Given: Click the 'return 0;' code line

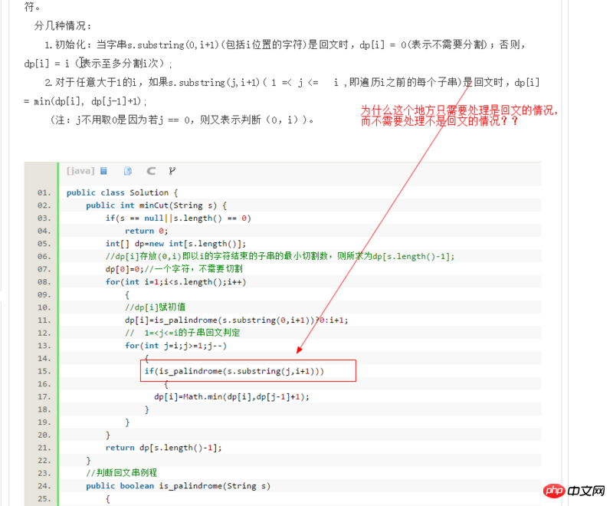Looking at the screenshot, I should pos(146,231).
